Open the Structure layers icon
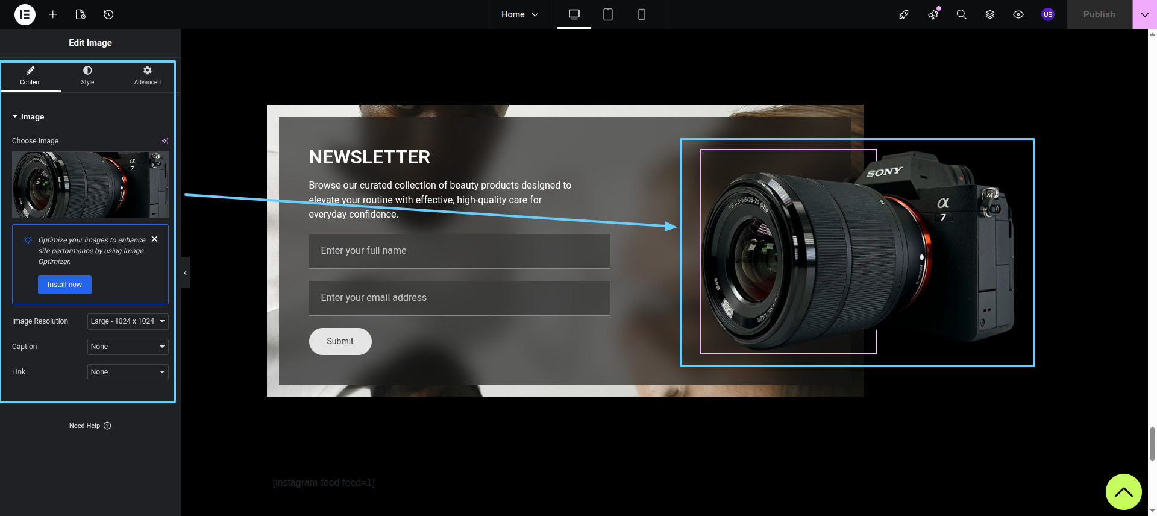This screenshot has width=1157, height=516. pos(989,14)
